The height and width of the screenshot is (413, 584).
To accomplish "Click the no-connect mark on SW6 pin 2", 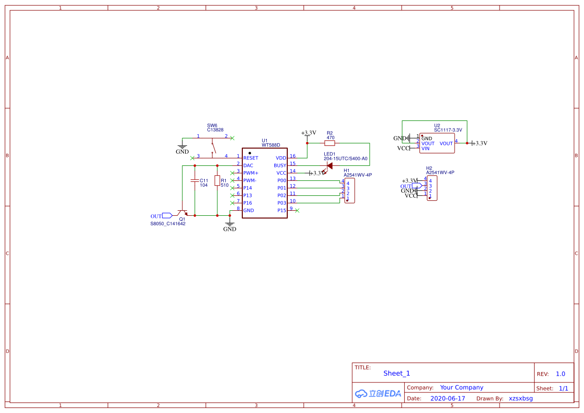I will coord(232,138).
